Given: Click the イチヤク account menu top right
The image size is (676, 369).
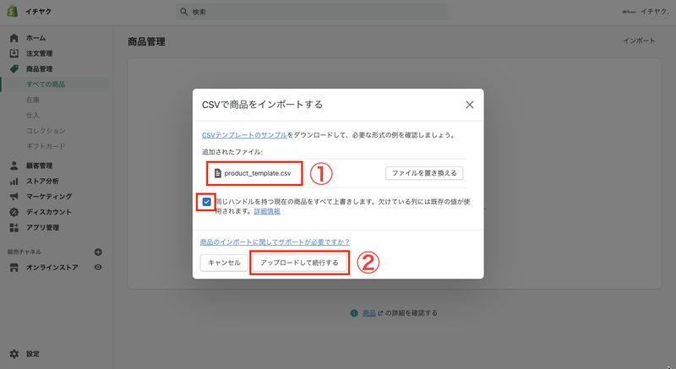Looking at the screenshot, I should 646,12.
